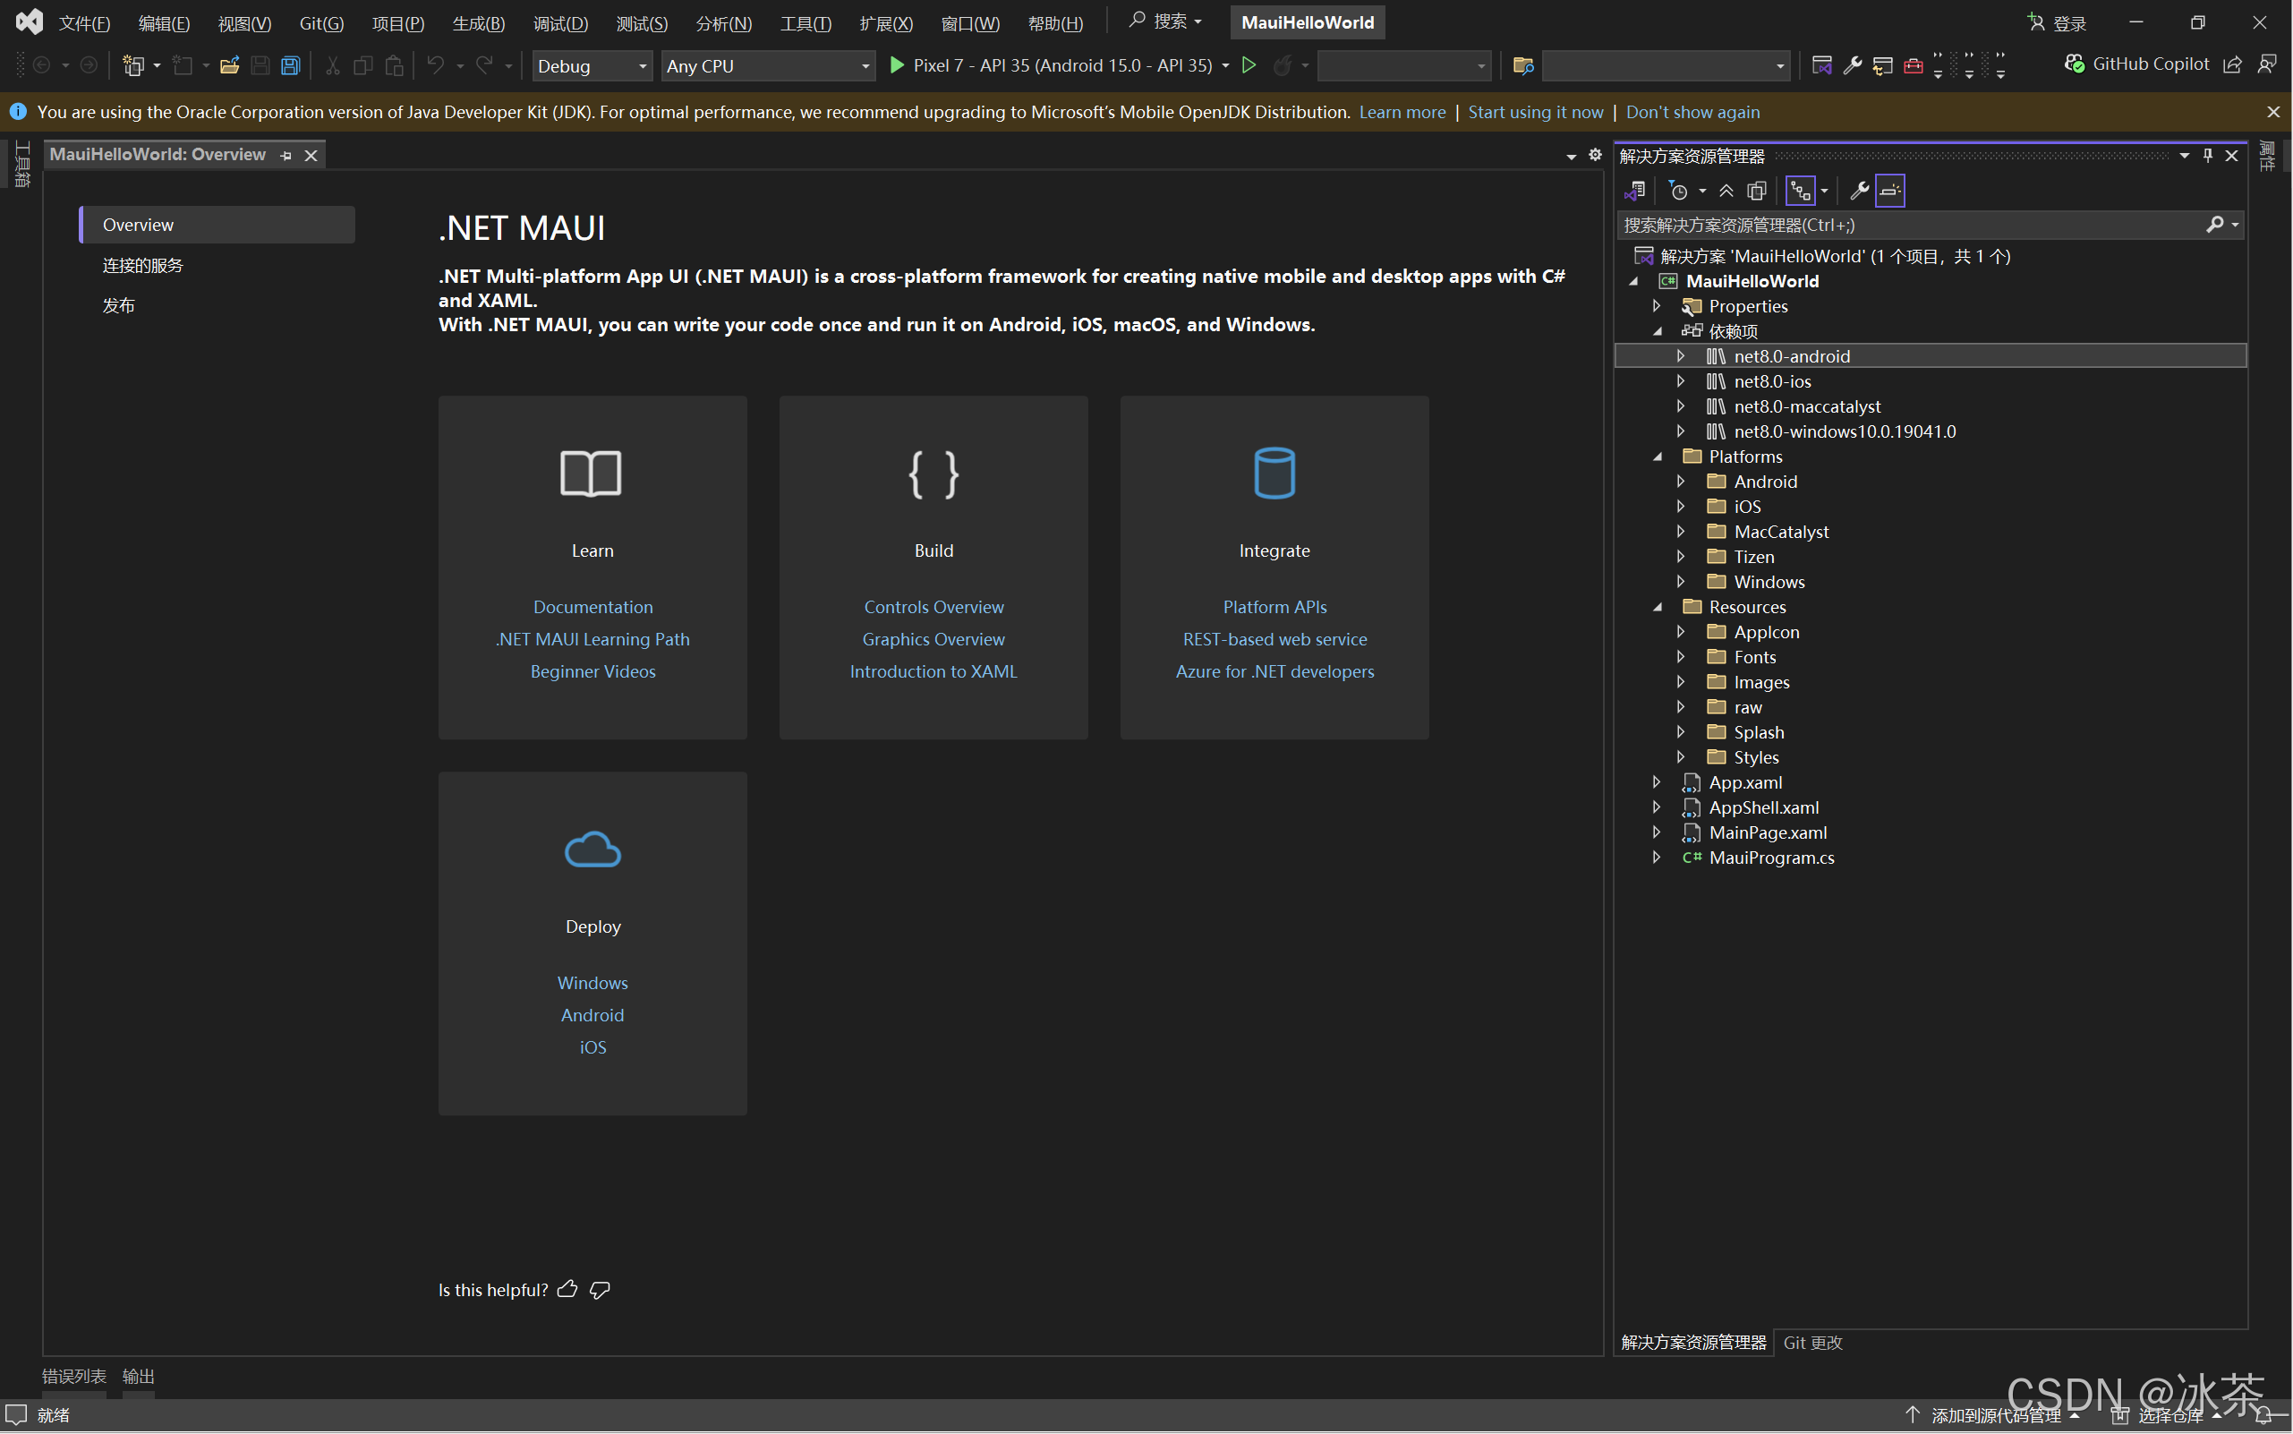Screen dimensions: 2293x1434
Task: Click the GitHub Copilot icon
Action: point(2074,64)
